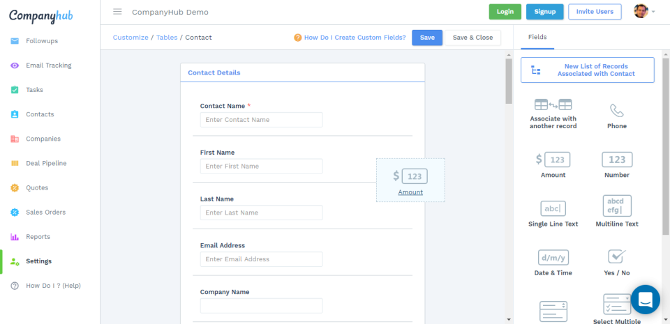Click the Tables breadcrumb link
The height and width of the screenshot is (324, 670).
click(x=167, y=38)
